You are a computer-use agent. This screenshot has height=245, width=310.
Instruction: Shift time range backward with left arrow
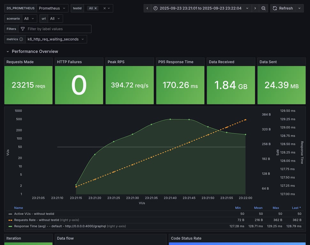coord(147,8)
